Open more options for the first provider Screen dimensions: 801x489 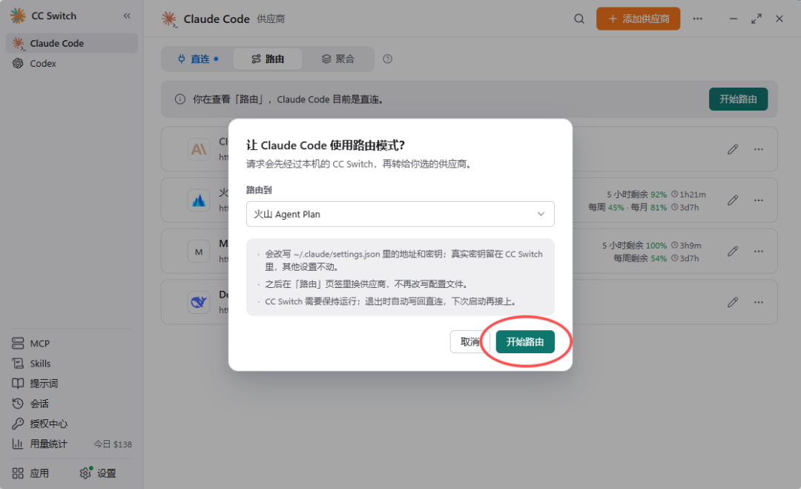759,149
